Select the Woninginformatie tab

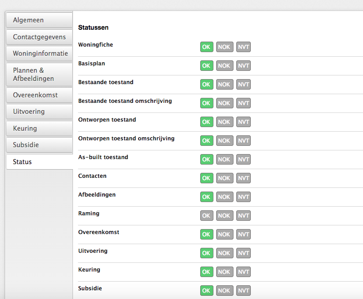(x=40, y=53)
